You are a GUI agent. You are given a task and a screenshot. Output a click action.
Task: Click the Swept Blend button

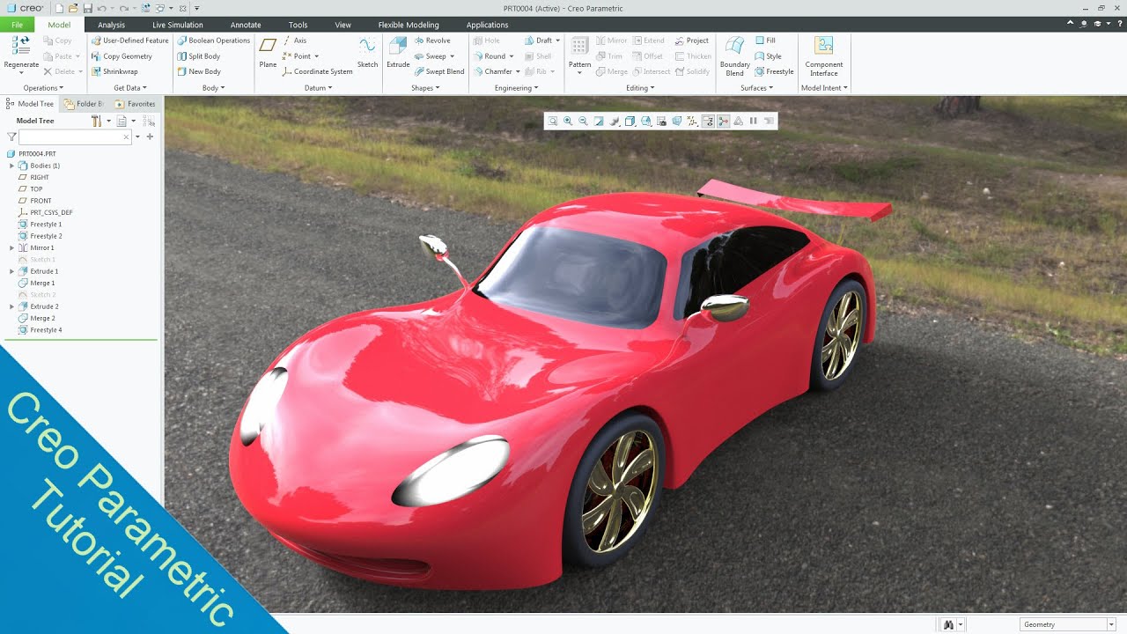point(438,71)
